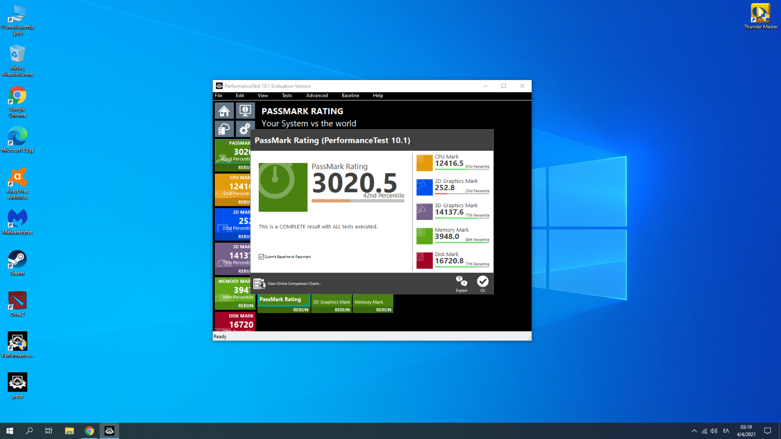Select the Microsoft Edge desktop shortcut
This screenshot has width=781, height=439.
coord(18,140)
